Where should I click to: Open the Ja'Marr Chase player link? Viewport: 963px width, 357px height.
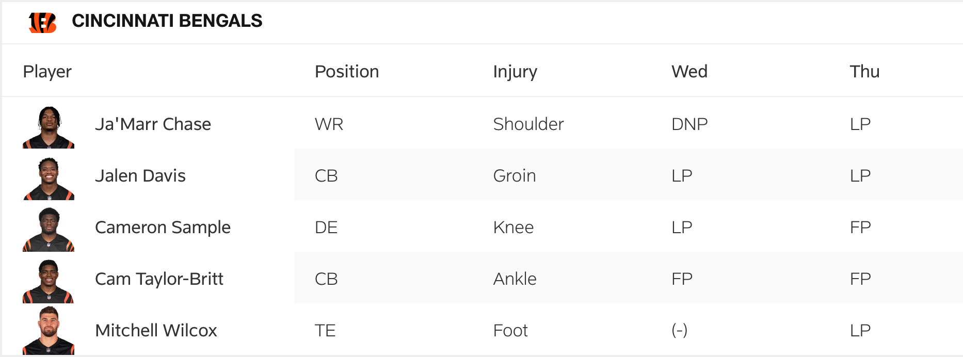coord(153,124)
